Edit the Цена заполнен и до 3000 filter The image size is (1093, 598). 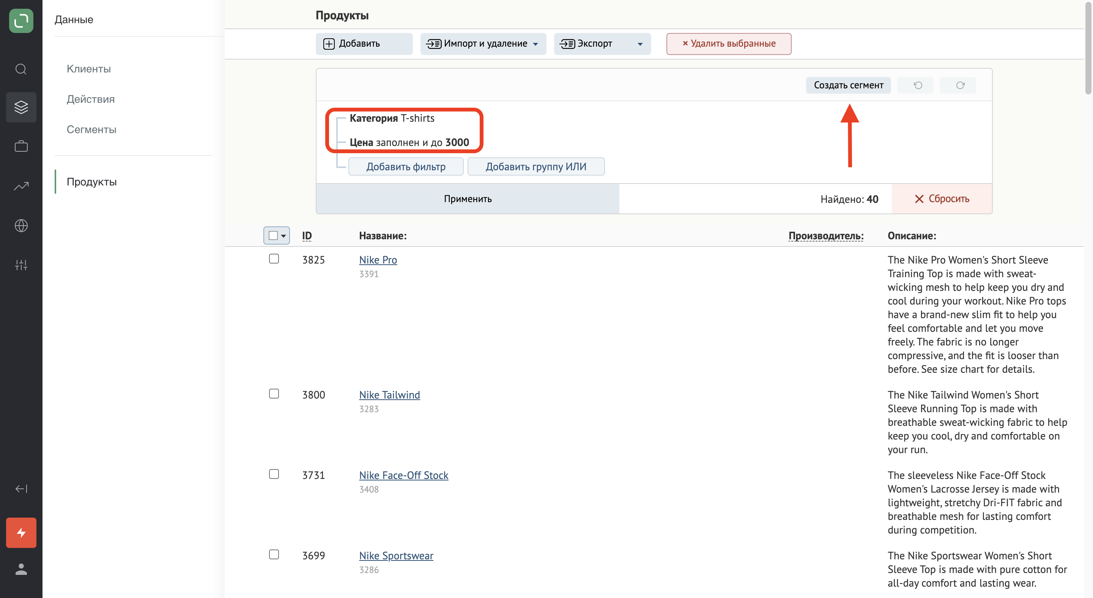coord(409,143)
